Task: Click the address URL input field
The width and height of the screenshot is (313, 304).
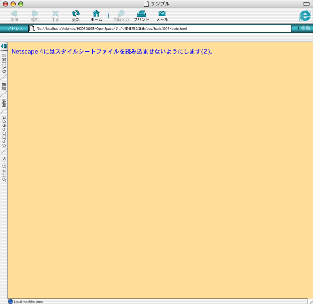Action: tap(160, 28)
